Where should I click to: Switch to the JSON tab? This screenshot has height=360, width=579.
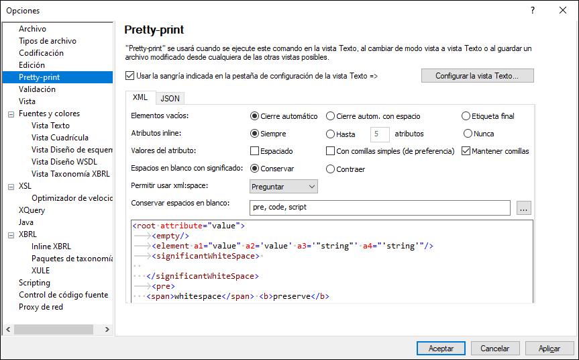170,98
